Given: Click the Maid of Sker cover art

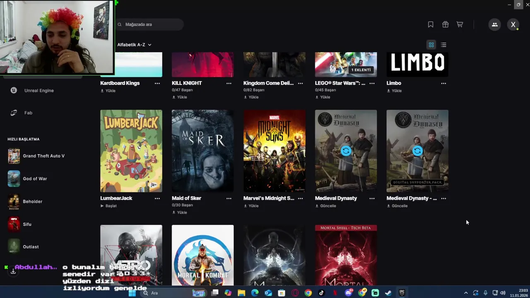Looking at the screenshot, I should tap(203, 151).
